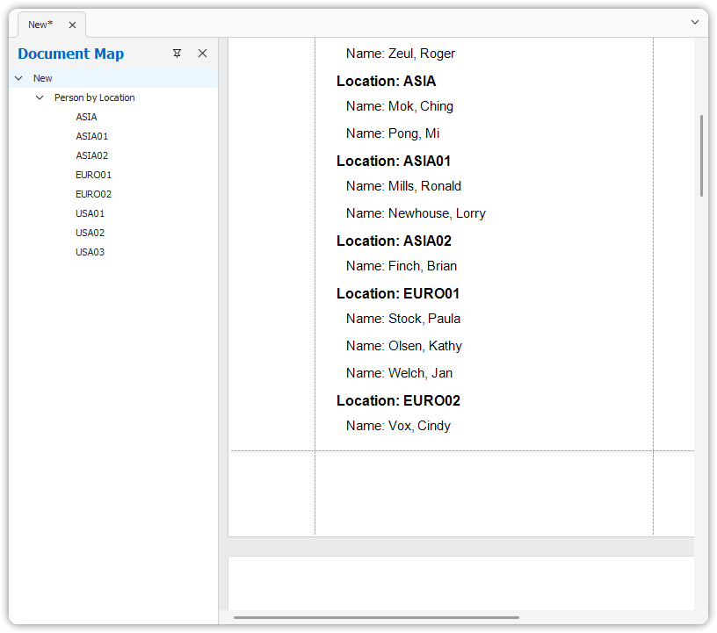Close the New* document tab
The height and width of the screenshot is (633, 717).
tap(73, 25)
